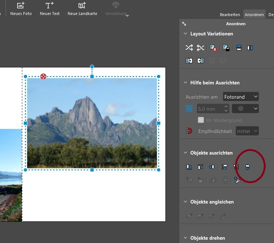
Task: Click the Neues Foto toolbar button
Action: point(21,9)
